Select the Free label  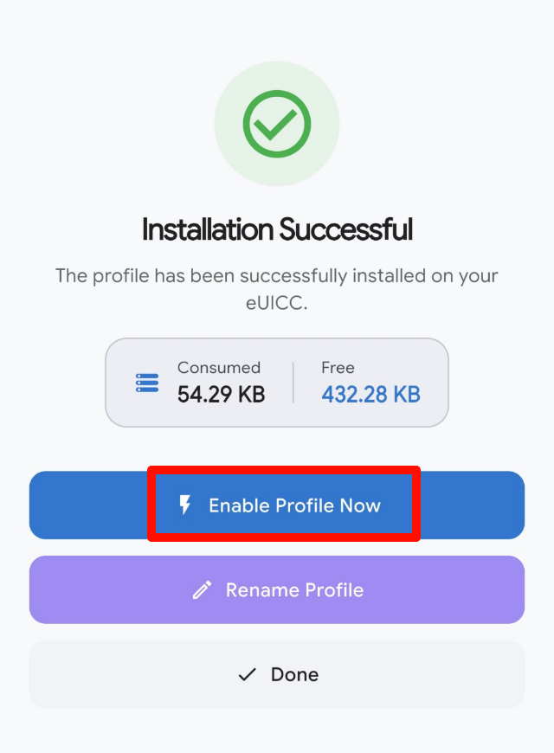pyautogui.click(x=338, y=368)
